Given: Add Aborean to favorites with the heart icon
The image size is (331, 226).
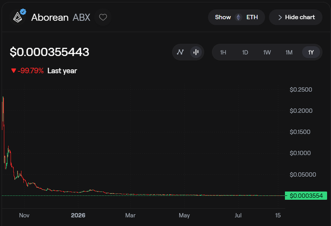Looking at the screenshot, I should [x=103, y=17].
